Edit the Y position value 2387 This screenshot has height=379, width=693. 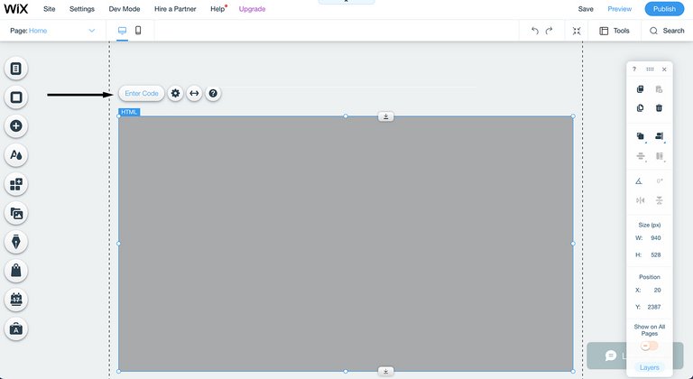pos(654,307)
